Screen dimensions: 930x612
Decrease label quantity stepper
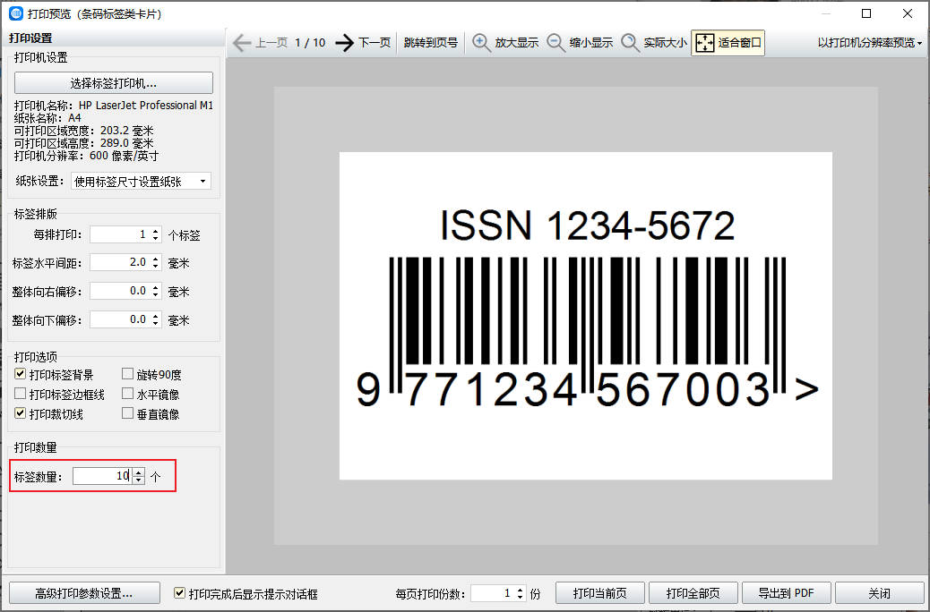pyautogui.click(x=139, y=480)
